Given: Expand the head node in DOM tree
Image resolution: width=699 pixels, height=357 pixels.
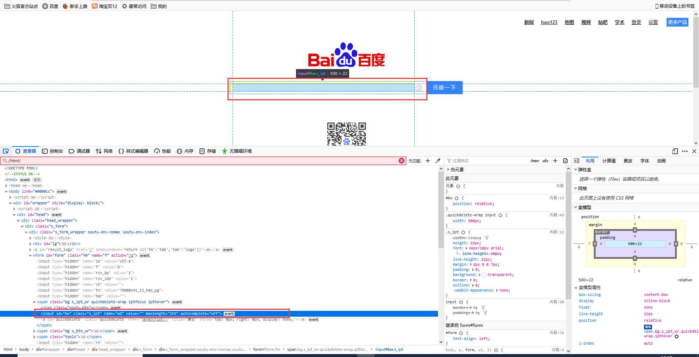Looking at the screenshot, I should click(x=6, y=186).
